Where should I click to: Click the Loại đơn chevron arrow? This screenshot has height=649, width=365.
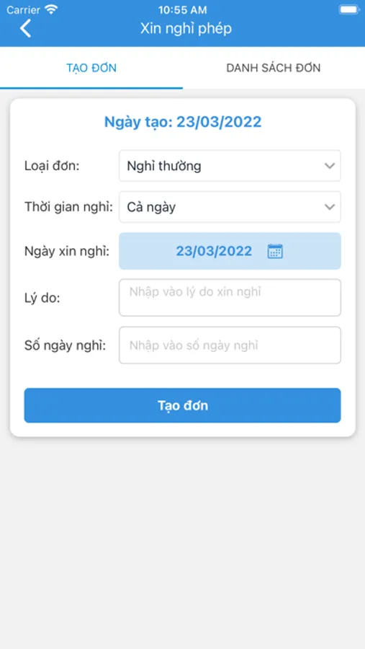click(x=330, y=166)
